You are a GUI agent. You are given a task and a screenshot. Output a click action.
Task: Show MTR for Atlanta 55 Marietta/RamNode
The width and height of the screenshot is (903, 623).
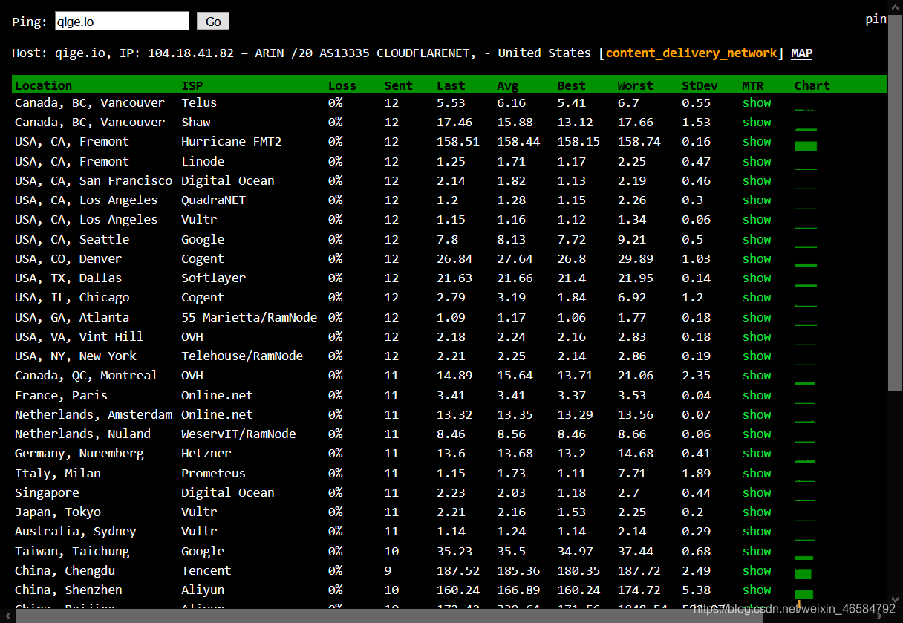coord(757,317)
